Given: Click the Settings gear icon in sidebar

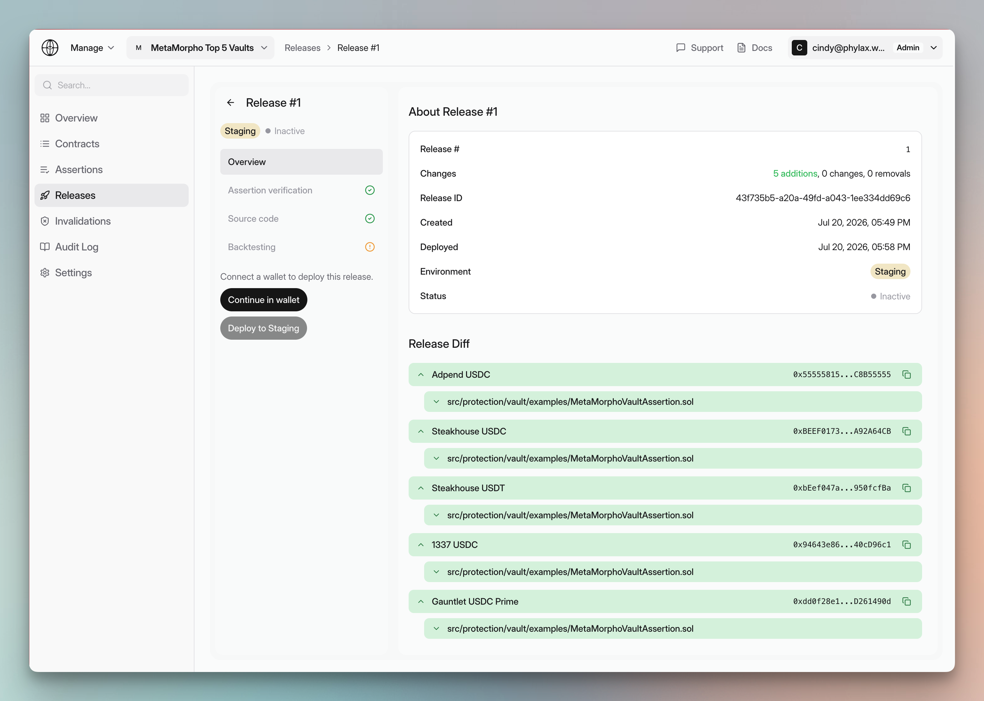Looking at the screenshot, I should coord(45,273).
